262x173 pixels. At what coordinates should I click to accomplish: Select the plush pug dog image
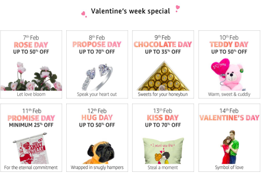[x=98, y=153]
